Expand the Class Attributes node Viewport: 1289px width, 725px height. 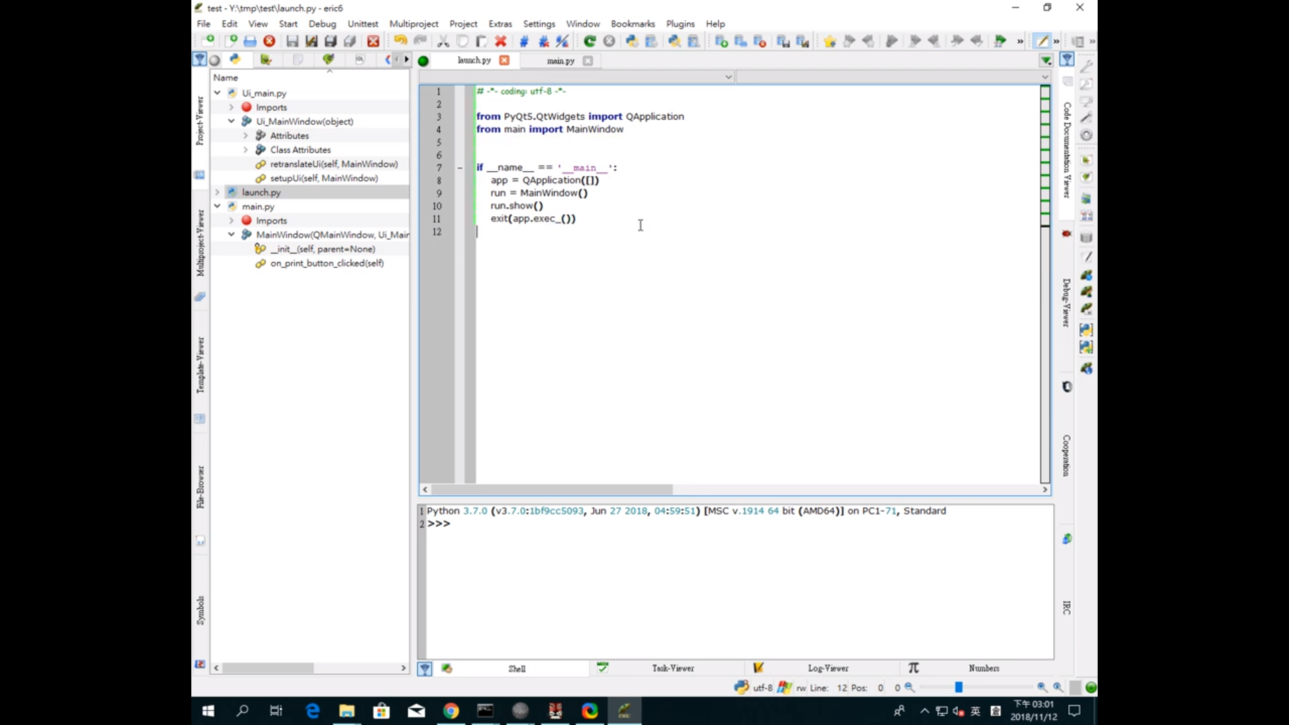246,149
